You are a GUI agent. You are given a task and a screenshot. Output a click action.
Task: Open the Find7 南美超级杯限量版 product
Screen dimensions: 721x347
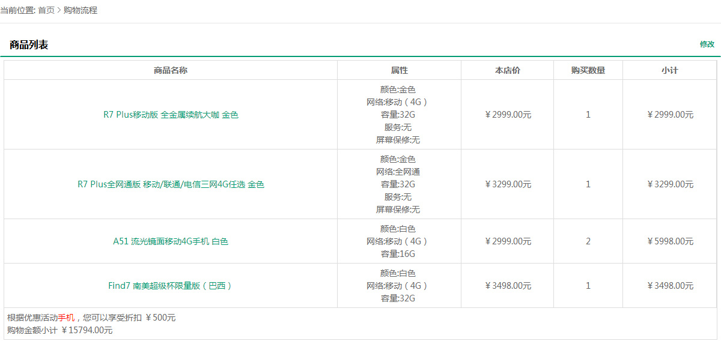pyautogui.click(x=171, y=286)
